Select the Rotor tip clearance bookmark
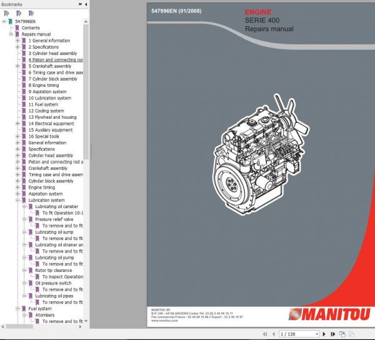Viewport: 375px width, 340px height. 54,270
